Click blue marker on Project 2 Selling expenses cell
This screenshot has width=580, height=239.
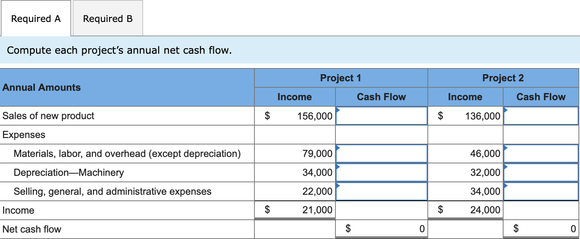click(505, 185)
